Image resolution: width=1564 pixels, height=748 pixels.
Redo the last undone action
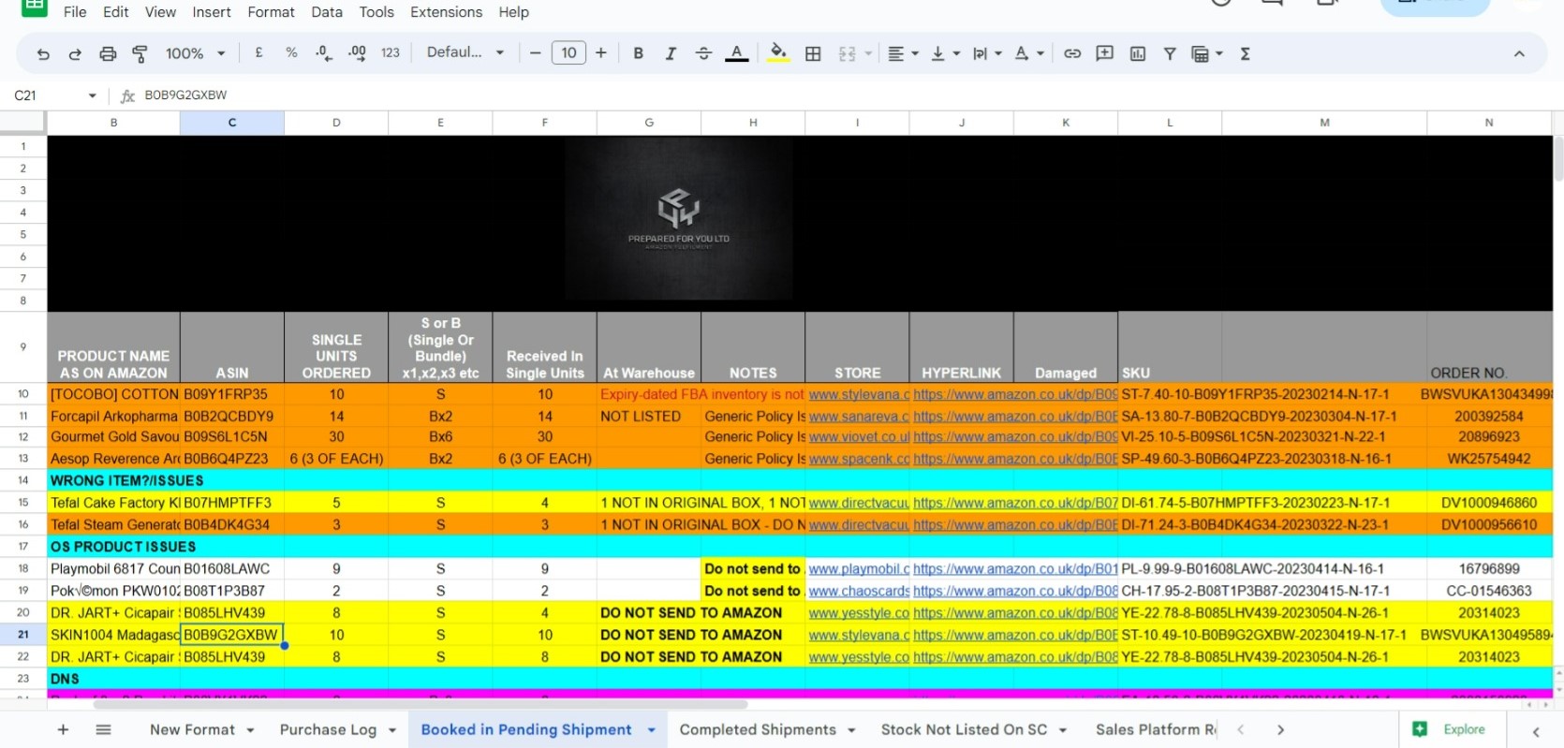point(75,54)
